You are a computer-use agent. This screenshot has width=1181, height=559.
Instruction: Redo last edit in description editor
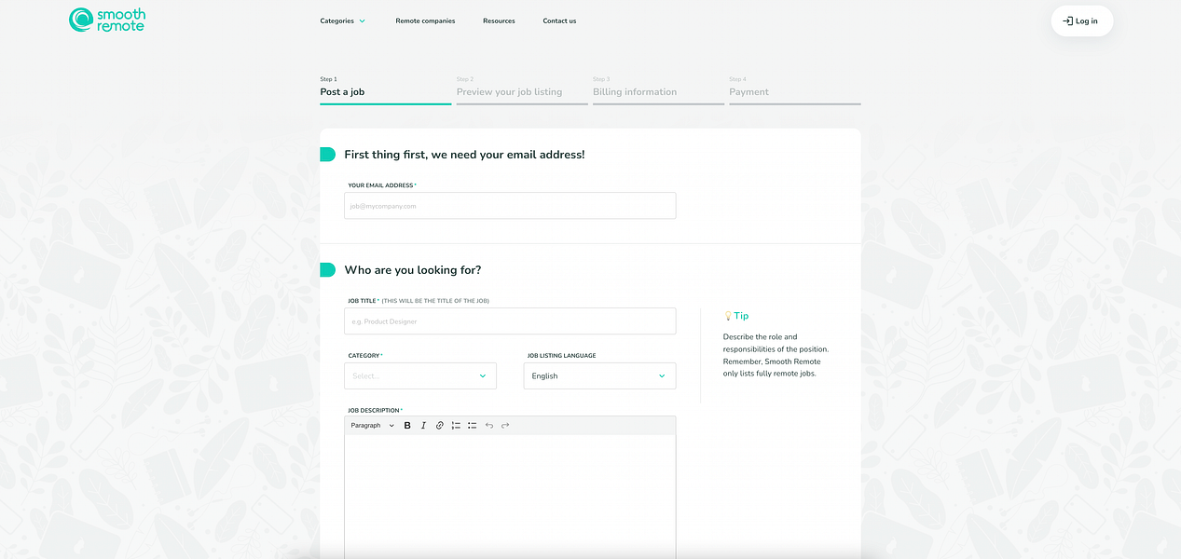pyautogui.click(x=505, y=426)
